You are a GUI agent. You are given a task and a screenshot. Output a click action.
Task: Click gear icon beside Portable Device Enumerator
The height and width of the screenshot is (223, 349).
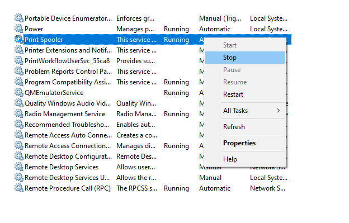click(x=19, y=18)
